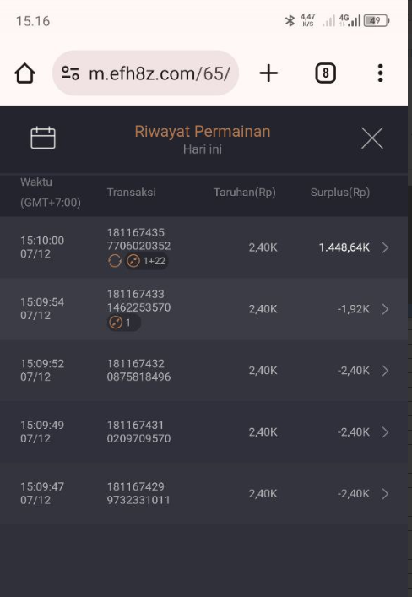Expand details of the 1.448,64K surplus row

tap(385, 248)
